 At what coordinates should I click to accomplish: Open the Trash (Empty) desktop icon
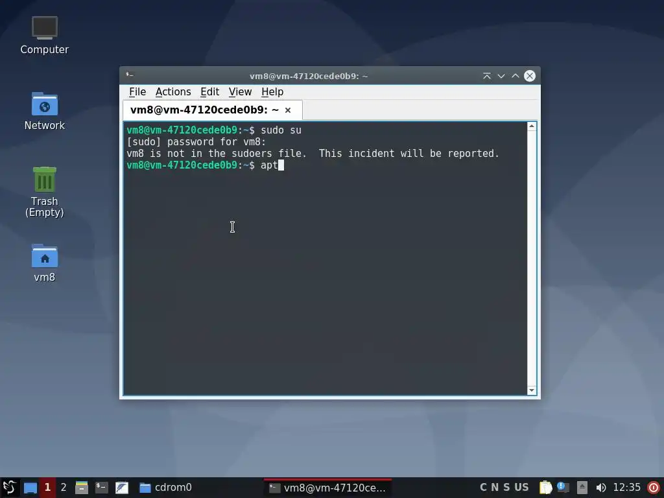(45, 192)
